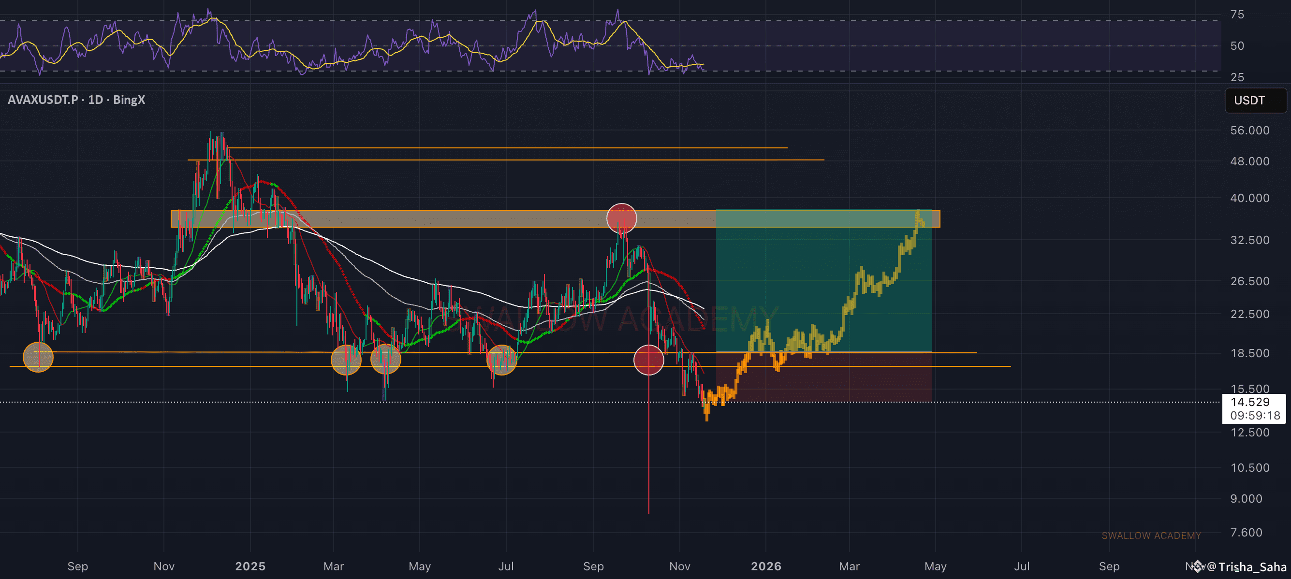Click the USDT currency button
The image size is (1291, 579).
(1249, 100)
